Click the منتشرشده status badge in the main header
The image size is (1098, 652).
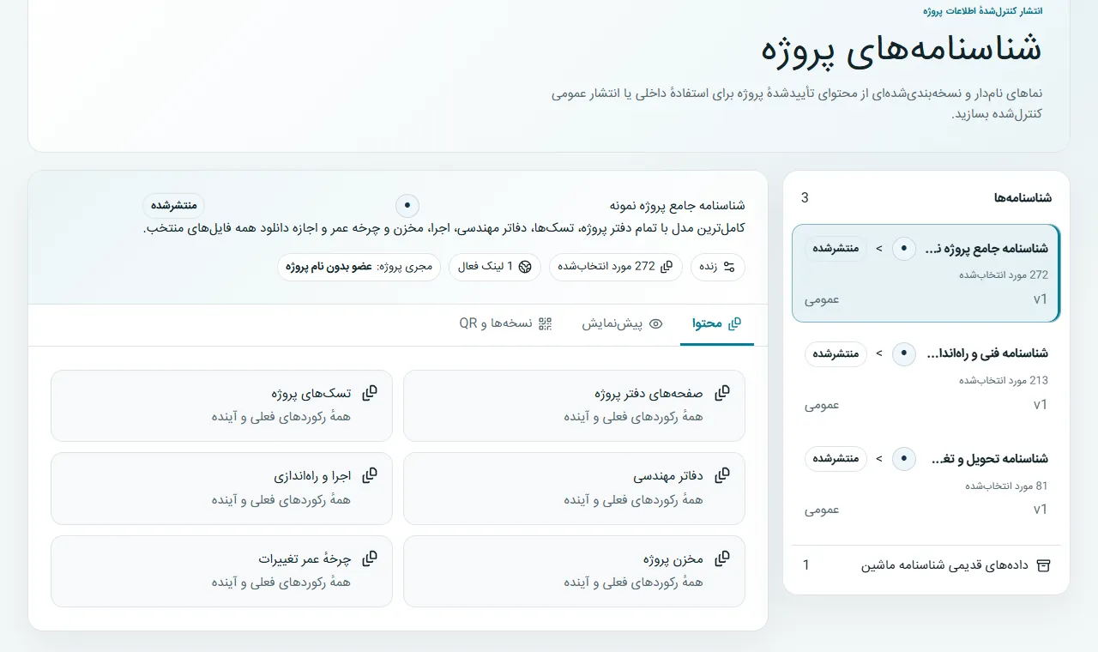click(174, 205)
